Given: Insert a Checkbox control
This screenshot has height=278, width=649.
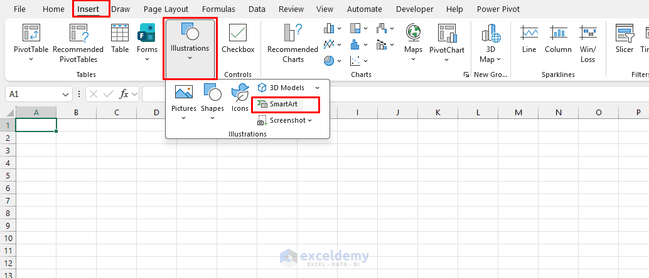Looking at the screenshot, I should pyautogui.click(x=238, y=38).
